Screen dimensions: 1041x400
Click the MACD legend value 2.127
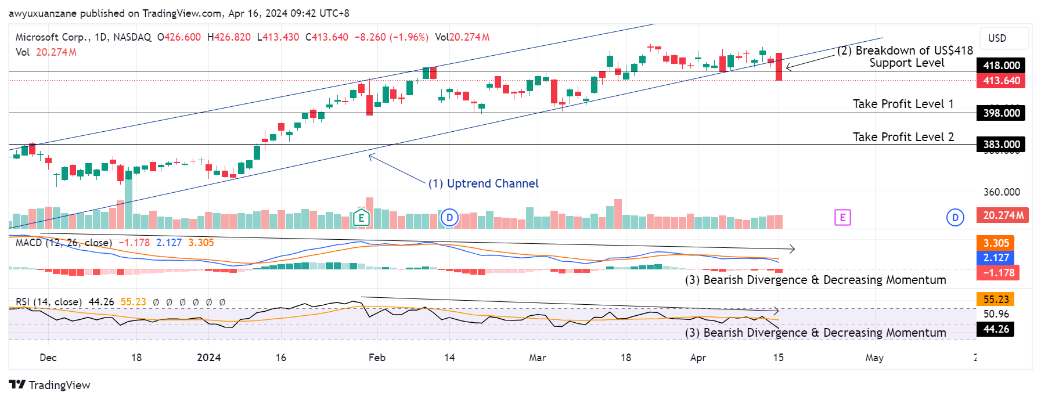pyautogui.click(x=169, y=243)
